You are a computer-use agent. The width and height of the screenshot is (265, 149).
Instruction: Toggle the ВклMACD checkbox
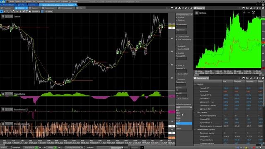click(x=177, y=46)
